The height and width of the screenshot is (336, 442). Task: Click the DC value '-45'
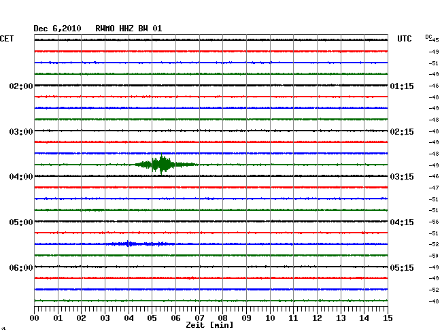[434, 40]
